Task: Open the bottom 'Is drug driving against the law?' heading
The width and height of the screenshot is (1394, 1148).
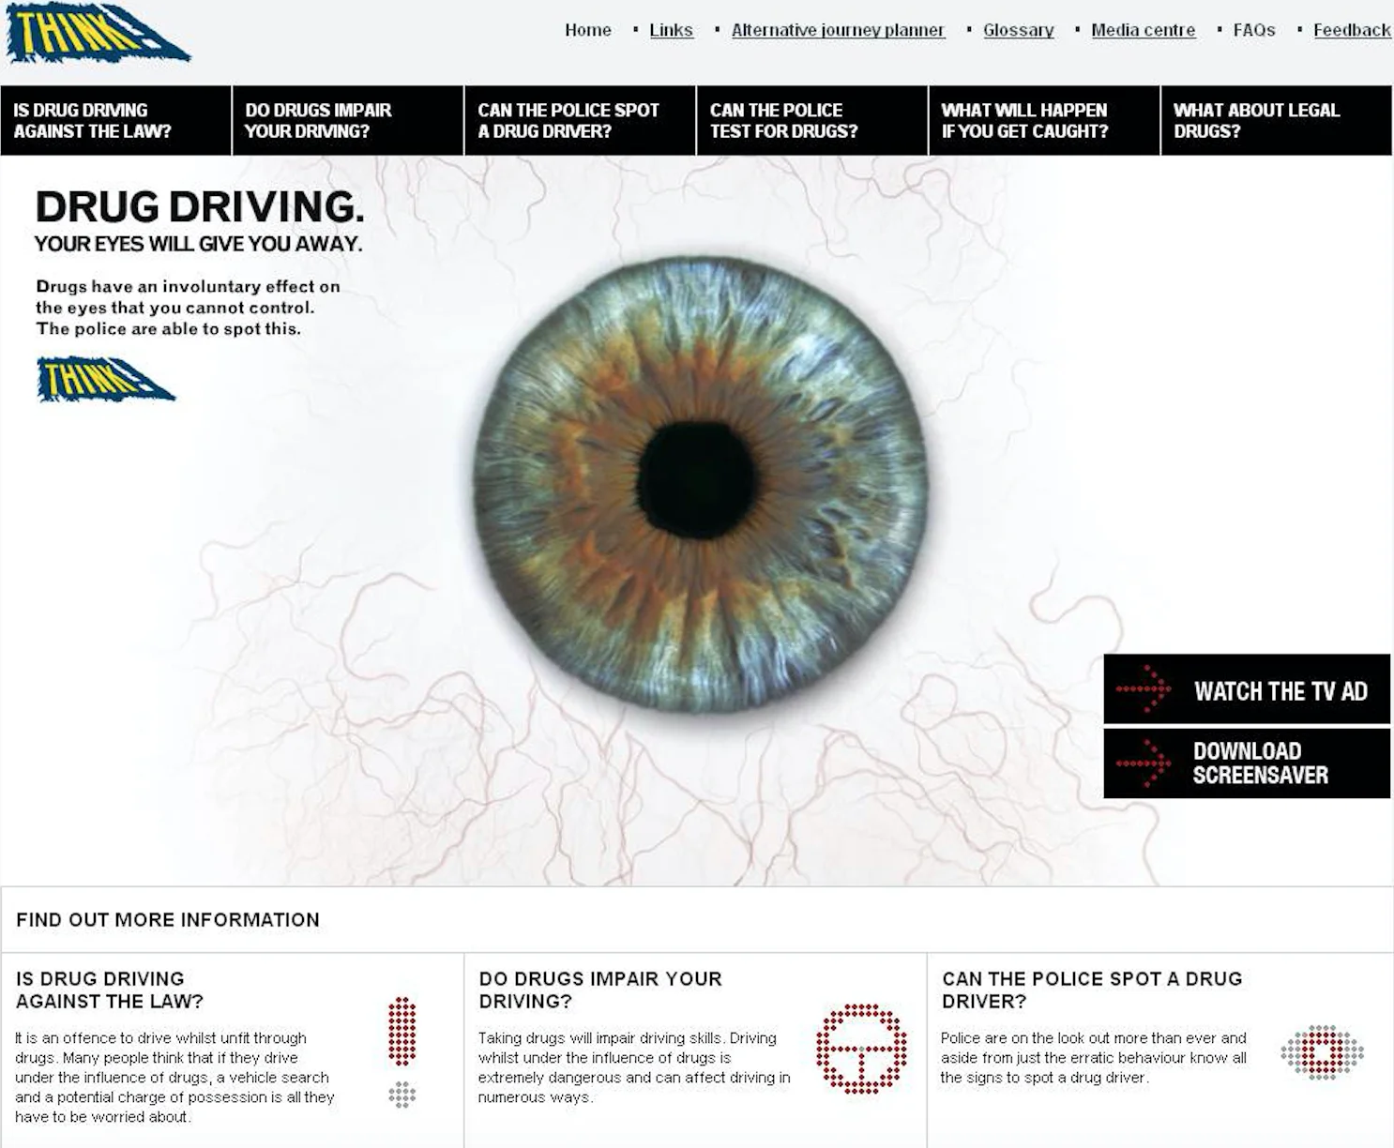Action: [x=110, y=989]
